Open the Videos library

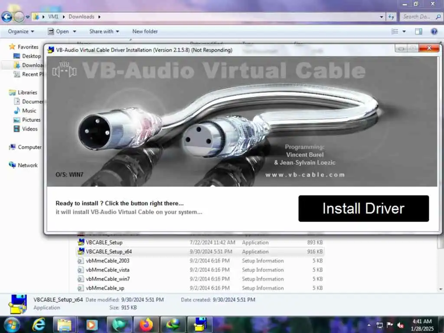[26, 129]
